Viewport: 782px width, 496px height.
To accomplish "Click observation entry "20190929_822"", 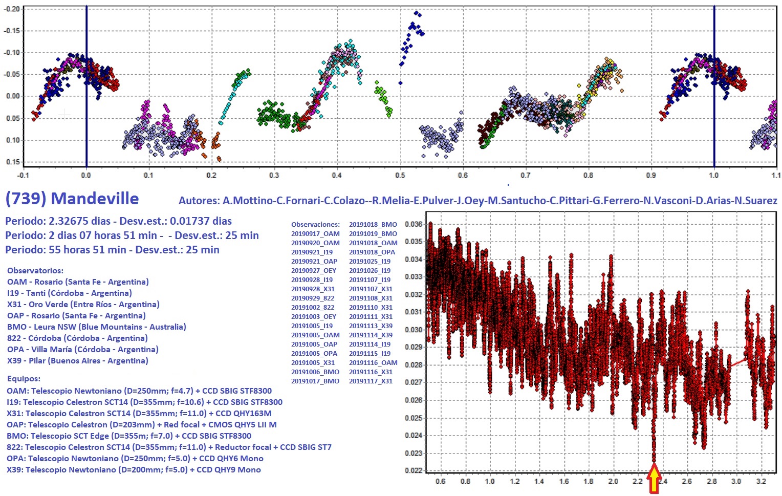I will tap(313, 298).
